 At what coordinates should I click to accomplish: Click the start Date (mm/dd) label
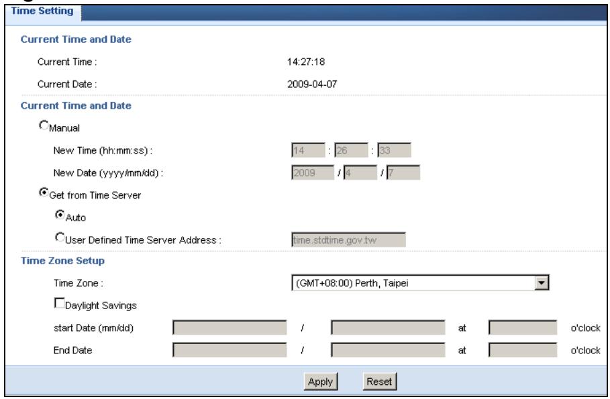coord(93,328)
